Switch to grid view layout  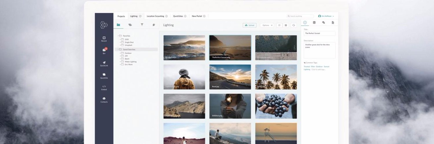click(x=279, y=25)
